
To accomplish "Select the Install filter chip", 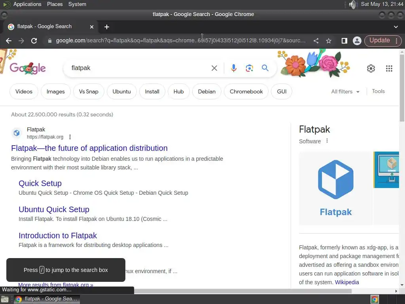I will pyautogui.click(x=152, y=91).
